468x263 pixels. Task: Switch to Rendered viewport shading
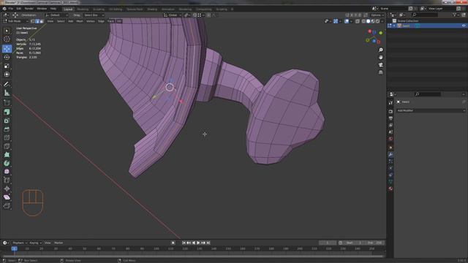click(x=378, y=21)
